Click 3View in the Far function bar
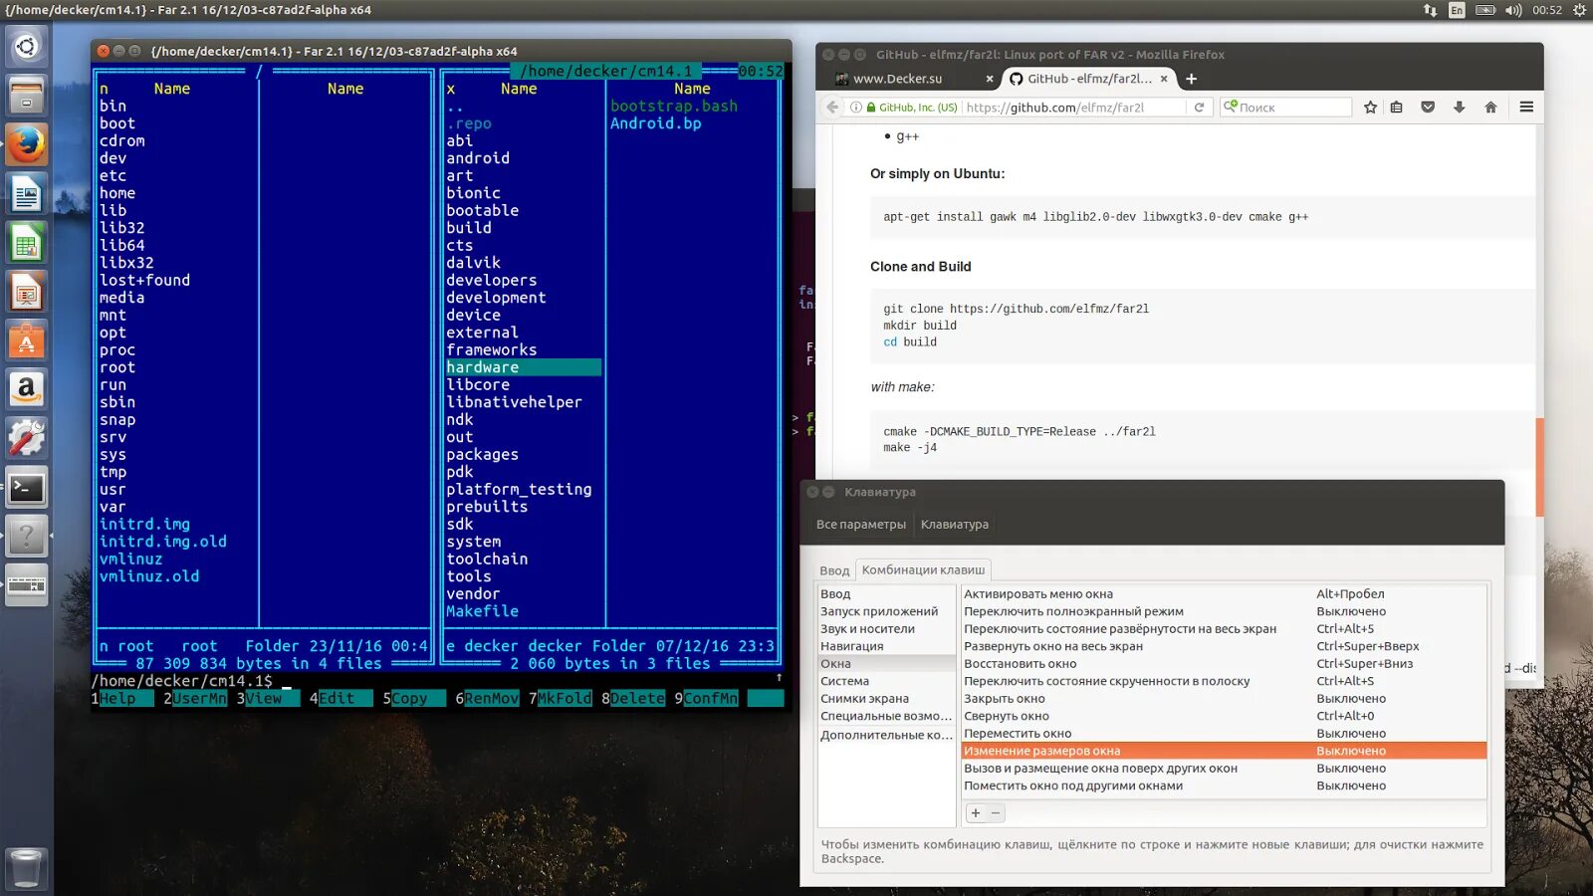 [x=268, y=699]
